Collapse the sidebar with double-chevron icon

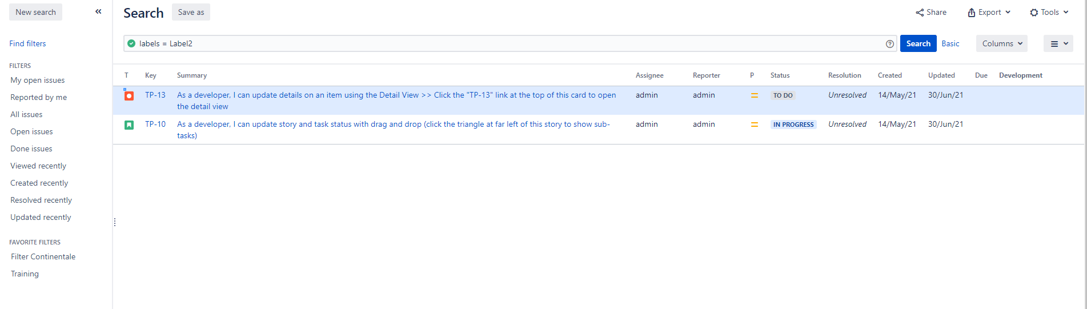[98, 11]
